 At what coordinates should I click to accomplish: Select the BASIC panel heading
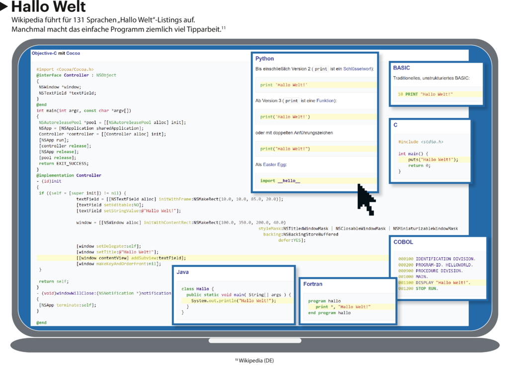[401, 68]
